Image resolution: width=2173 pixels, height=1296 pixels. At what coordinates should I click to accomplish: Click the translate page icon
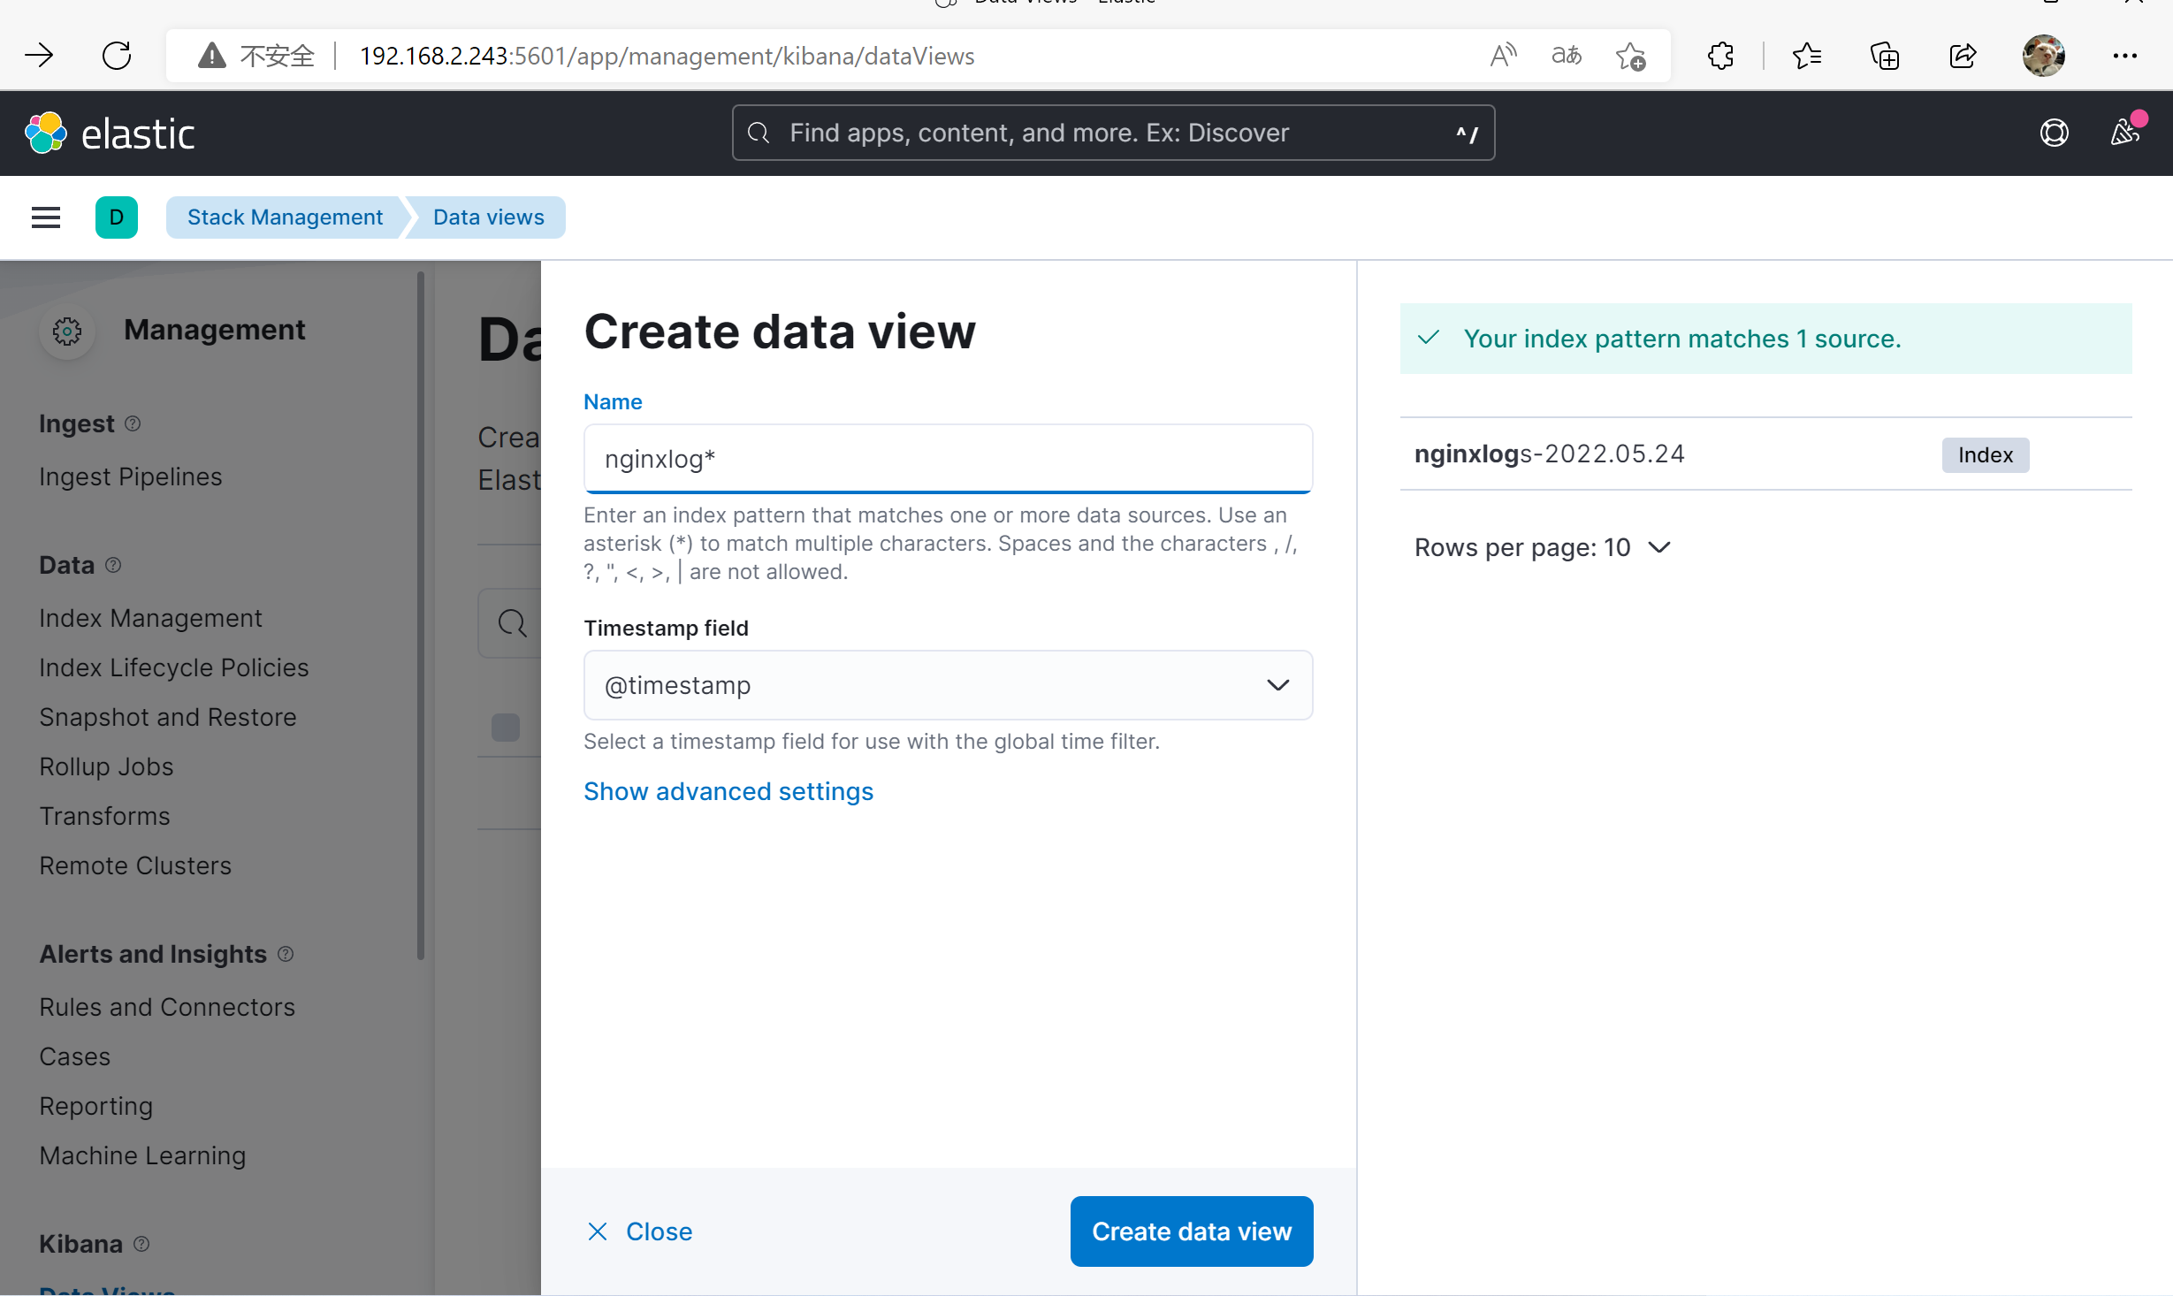click(1567, 56)
